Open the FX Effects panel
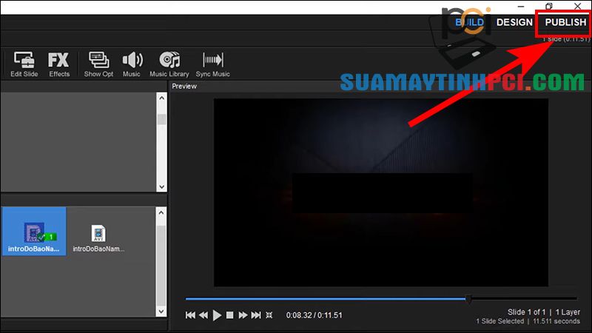 tap(59, 64)
